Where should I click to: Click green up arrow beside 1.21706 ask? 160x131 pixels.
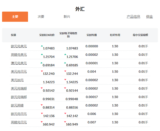[x=65, y=54]
